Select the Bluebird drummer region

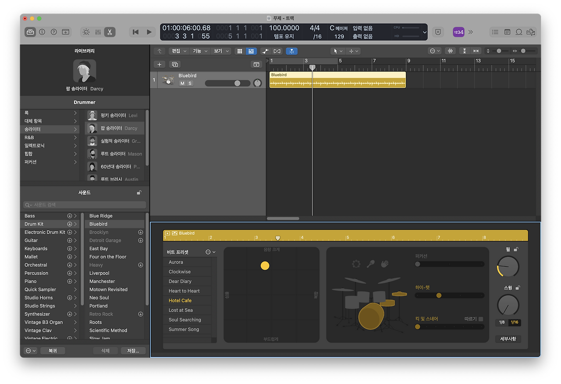(x=337, y=80)
